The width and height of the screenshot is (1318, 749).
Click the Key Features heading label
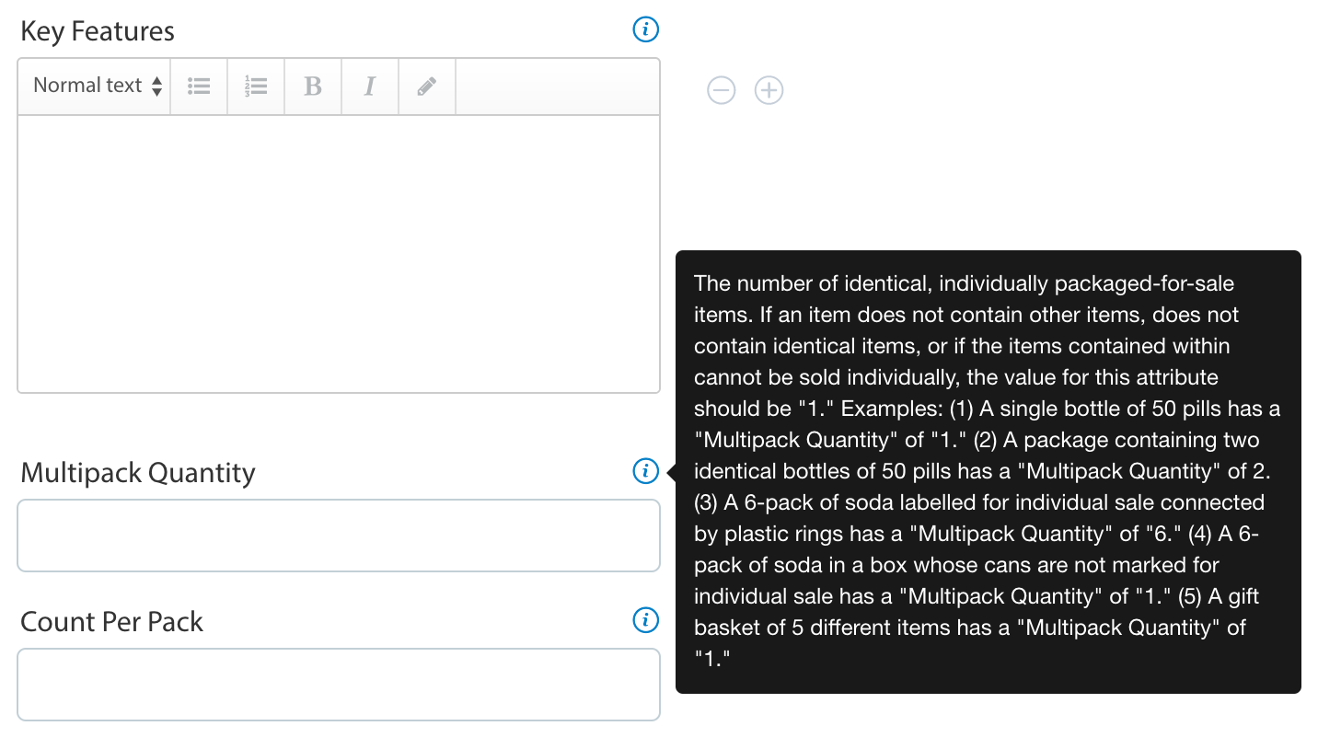coord(98,31)
